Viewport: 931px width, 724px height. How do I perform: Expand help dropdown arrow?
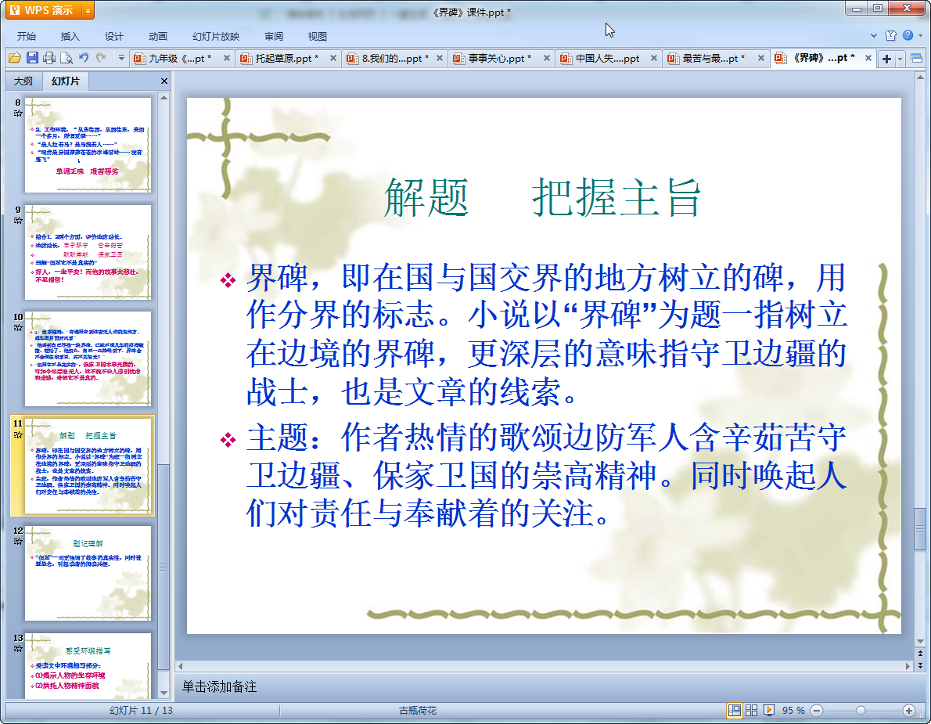[920, 36]
